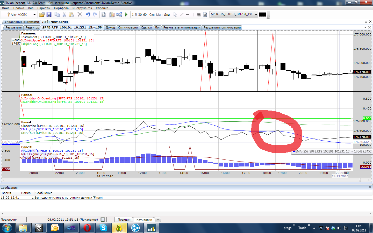This screenshot has width=373, height=233.
Task: Open the Скрипты menu
Action: point(44,8)
